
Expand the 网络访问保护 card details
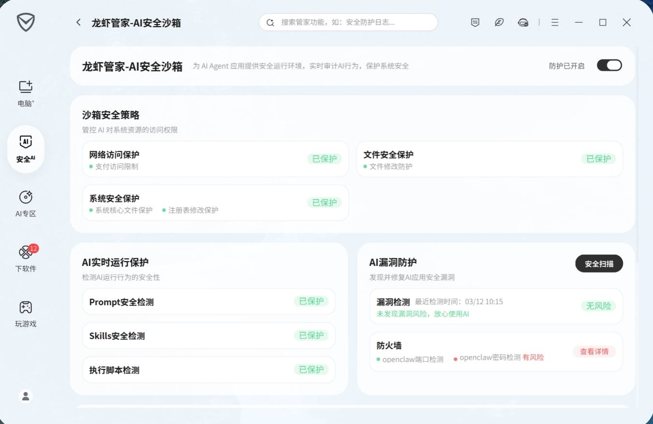coord(215,159)
